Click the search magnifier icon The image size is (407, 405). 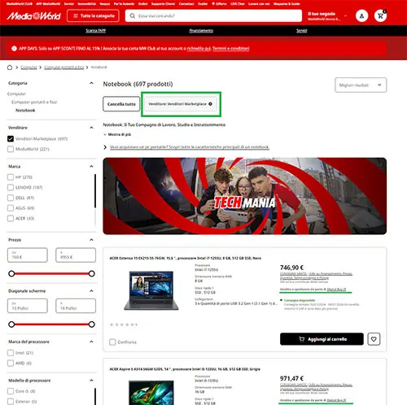pos(132,15)
